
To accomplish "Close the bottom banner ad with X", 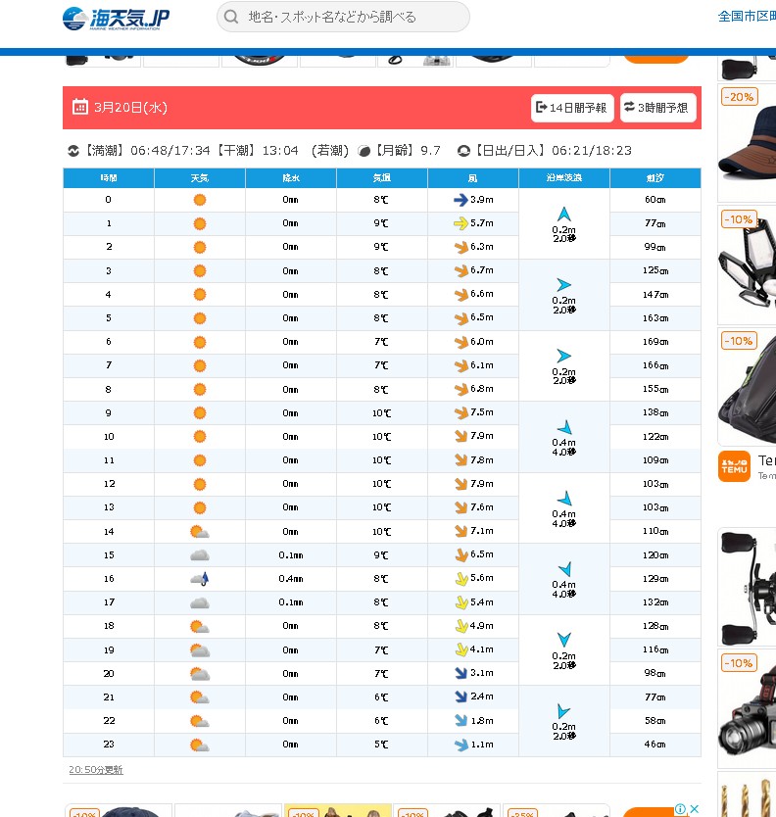I will (x=694, y=809).
